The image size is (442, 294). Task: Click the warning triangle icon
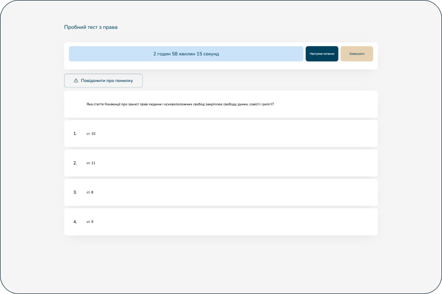76,80
